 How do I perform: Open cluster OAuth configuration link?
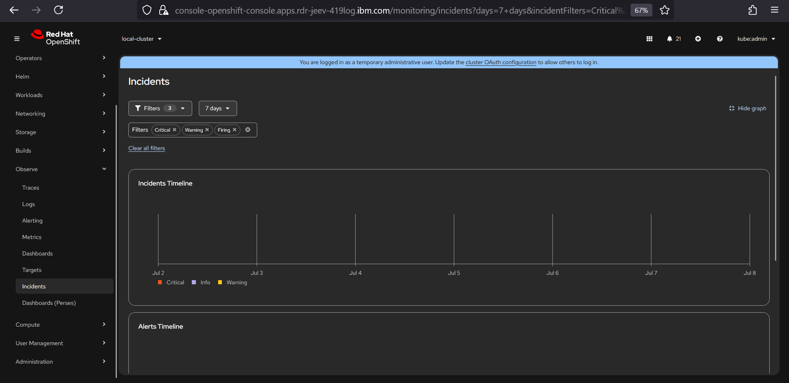[x=500, y=62]
